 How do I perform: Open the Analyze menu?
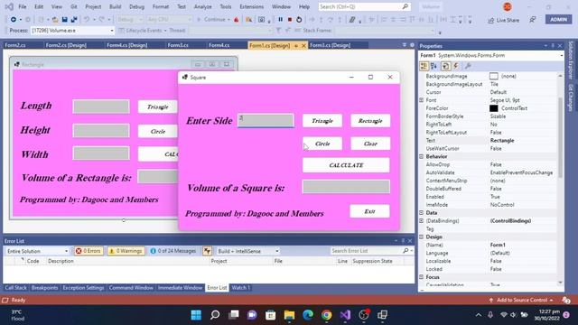(x=202, y=6)
